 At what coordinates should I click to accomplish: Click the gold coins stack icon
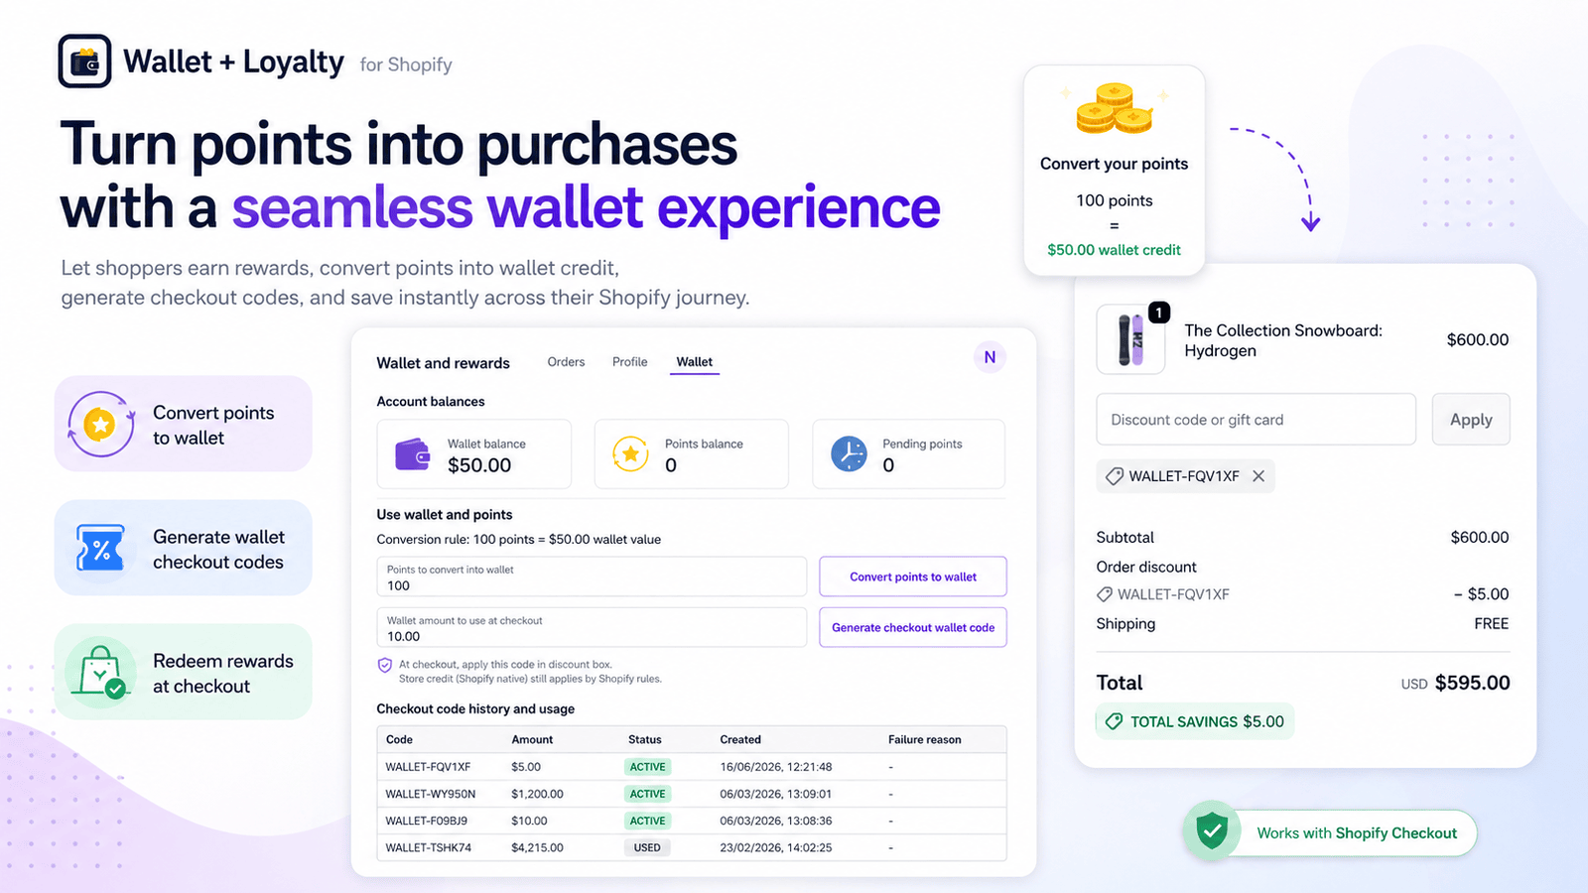[1115, 109]
